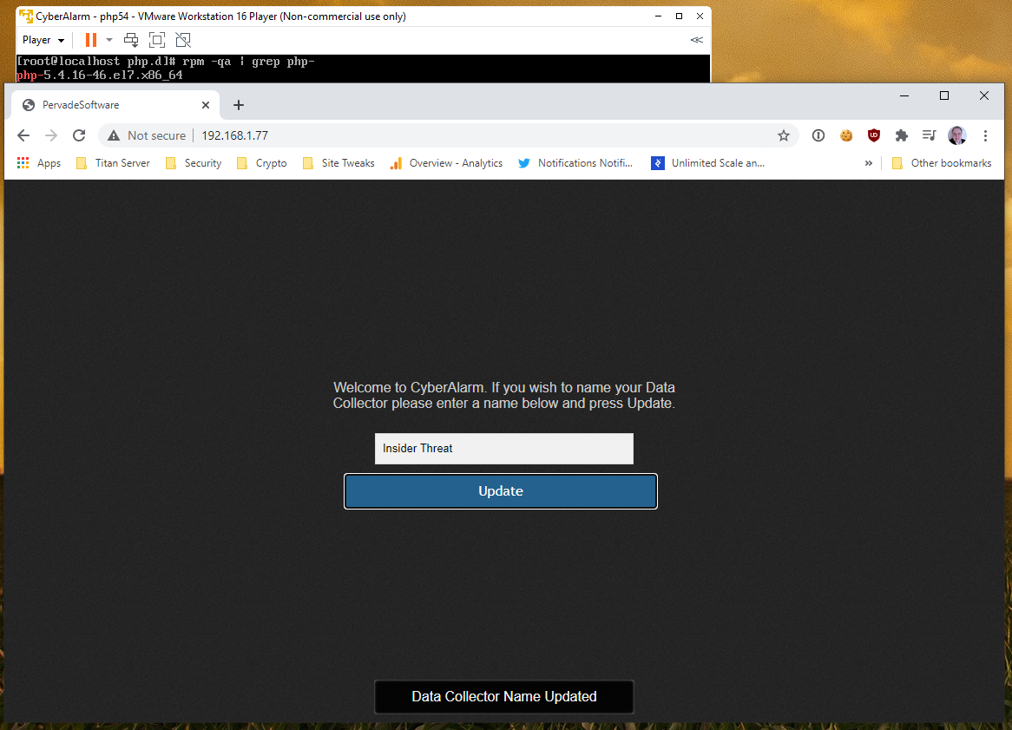
Task: Open the Extensions puzzle piece menu
Action: [902, 135]
